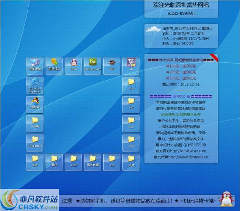The height and width of the screenshot is (211, 240).
Task: Open the 5.0版 folder tile
Action: coord(35,124)
